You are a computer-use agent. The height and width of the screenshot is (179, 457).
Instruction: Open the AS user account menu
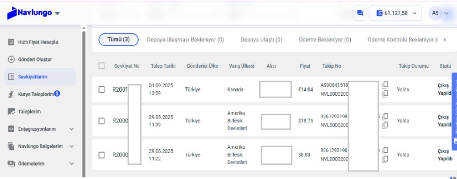(440, 13)
